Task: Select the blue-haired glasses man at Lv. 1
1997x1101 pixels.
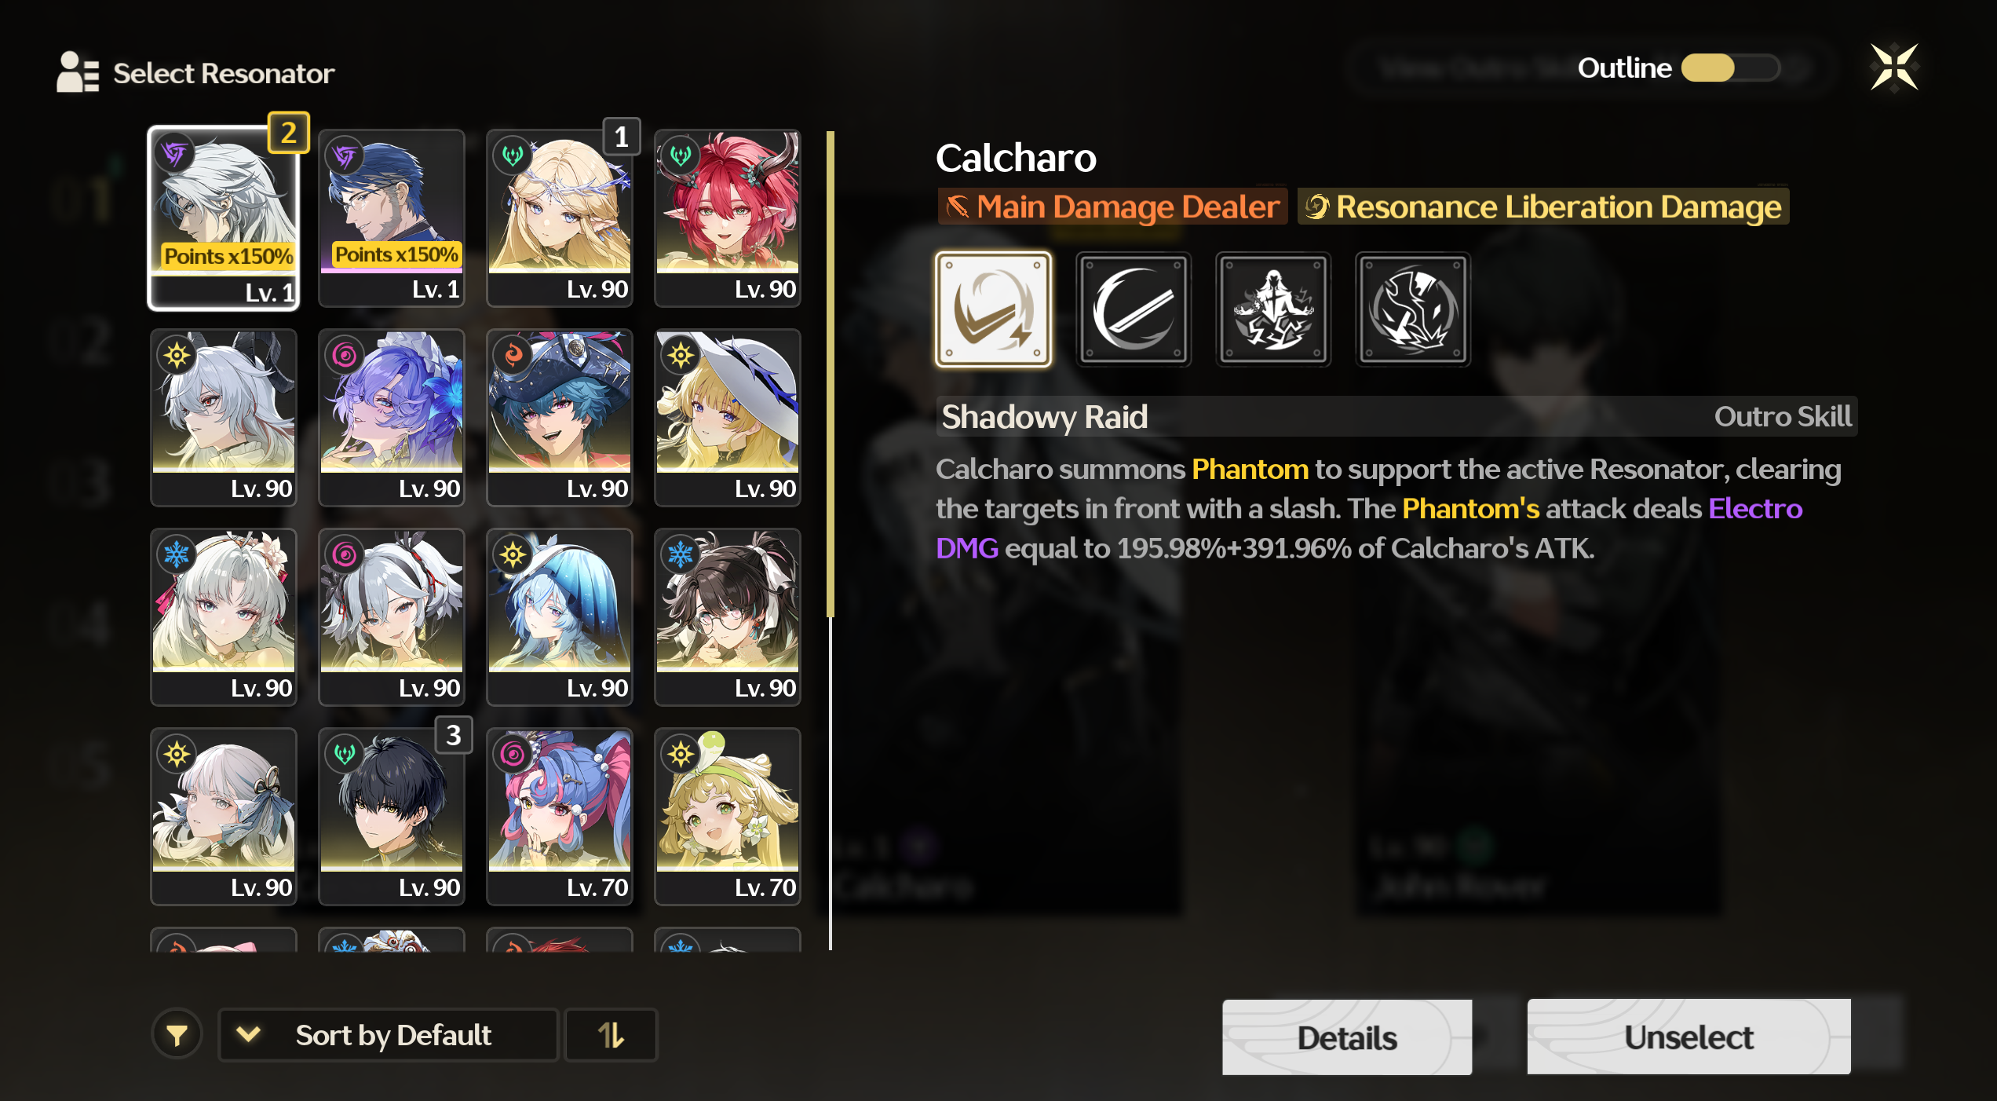Action: (x=392, y=218)
